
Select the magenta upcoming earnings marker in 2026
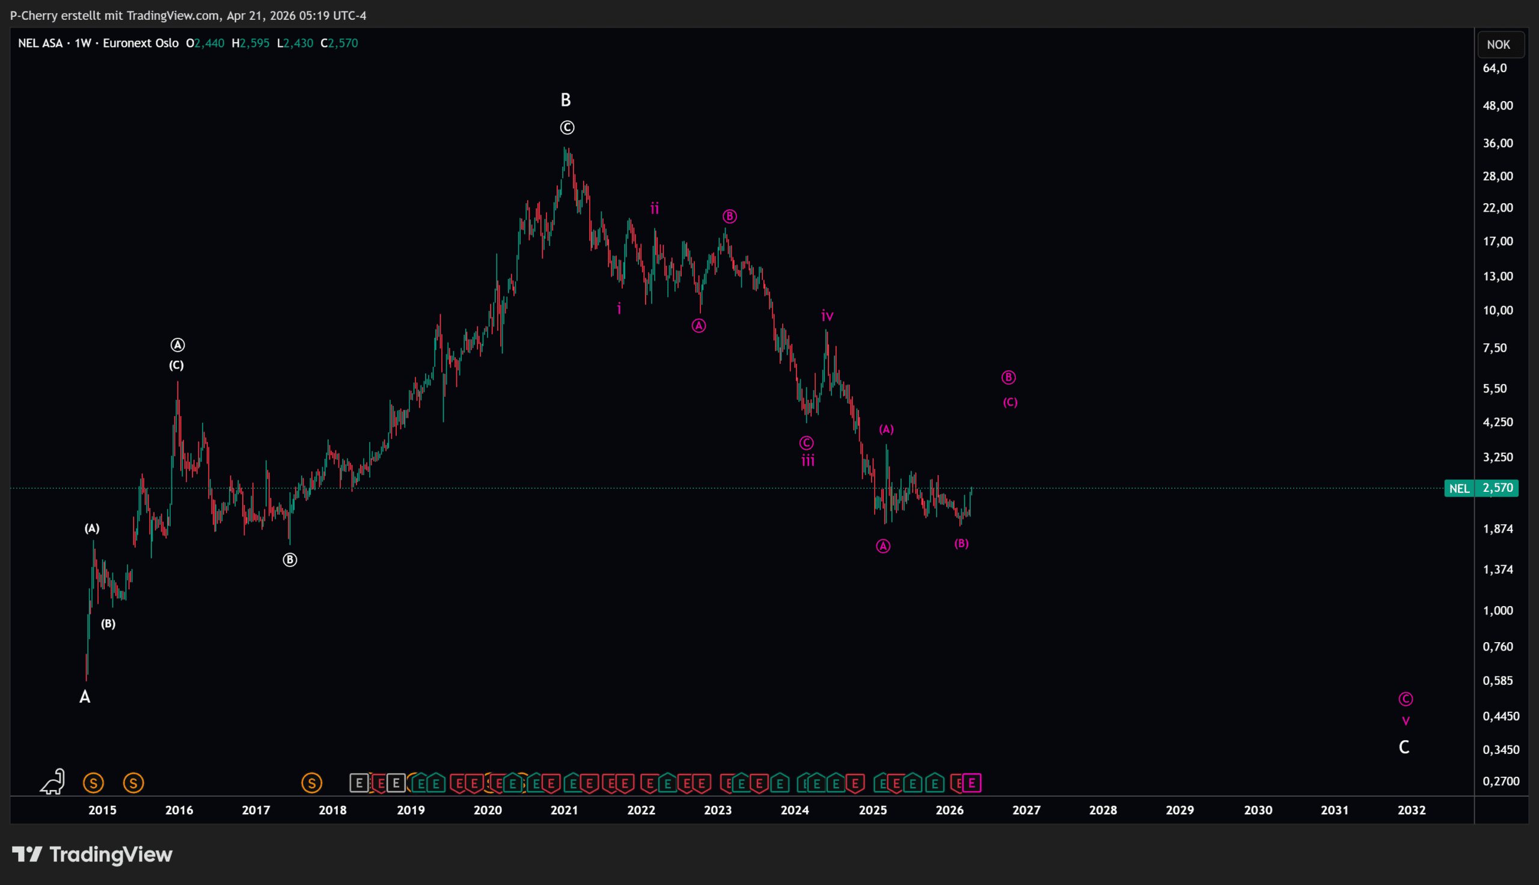click(971, 783)
